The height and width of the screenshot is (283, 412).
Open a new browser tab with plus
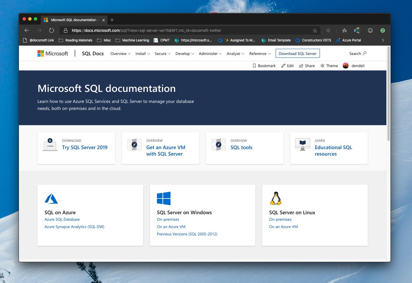(112, 20)
